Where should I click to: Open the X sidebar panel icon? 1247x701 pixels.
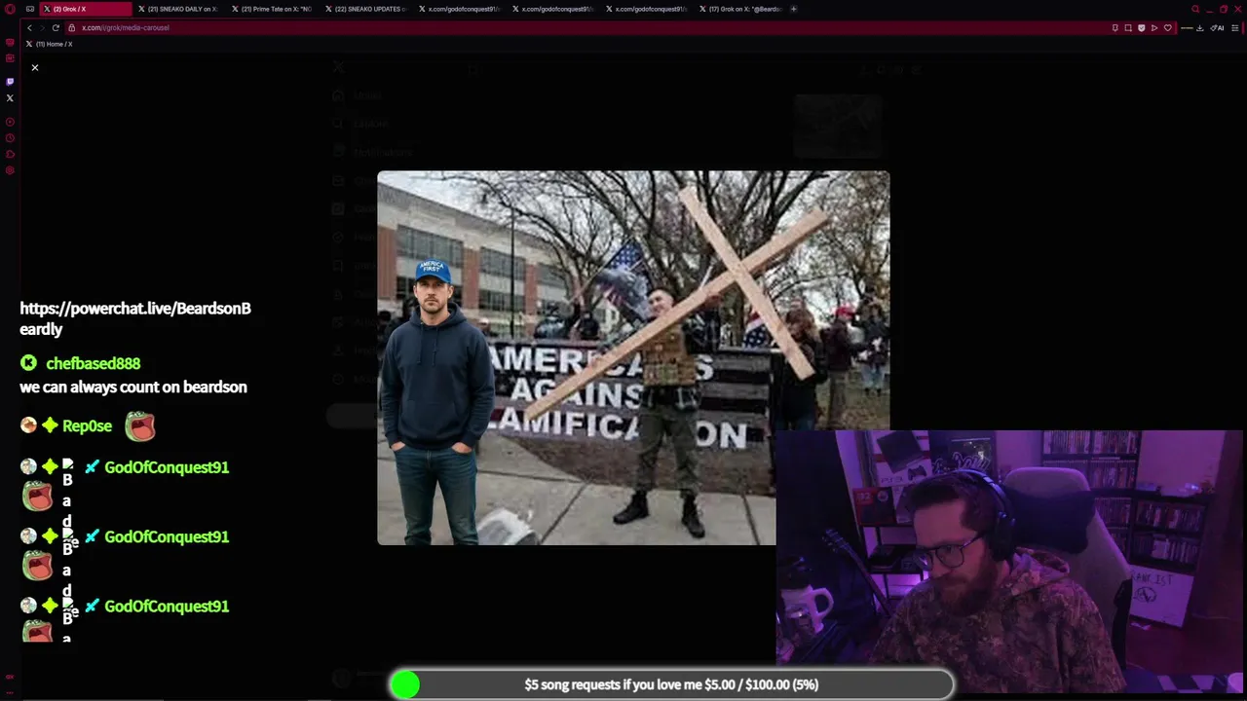tap(10, 97)
